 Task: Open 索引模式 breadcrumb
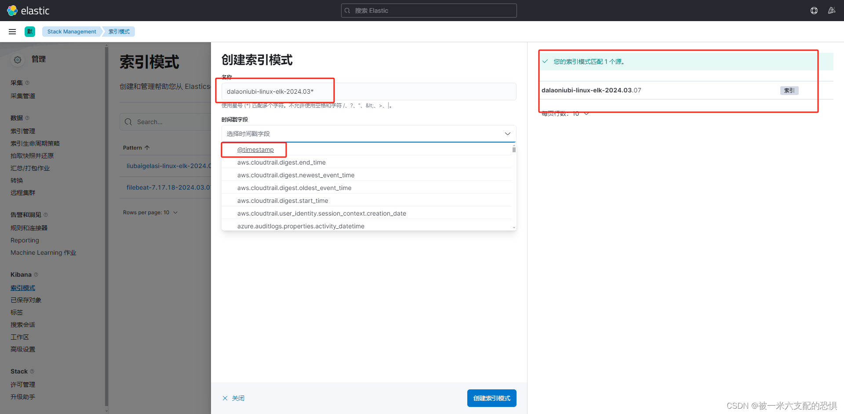click(119, 32)
